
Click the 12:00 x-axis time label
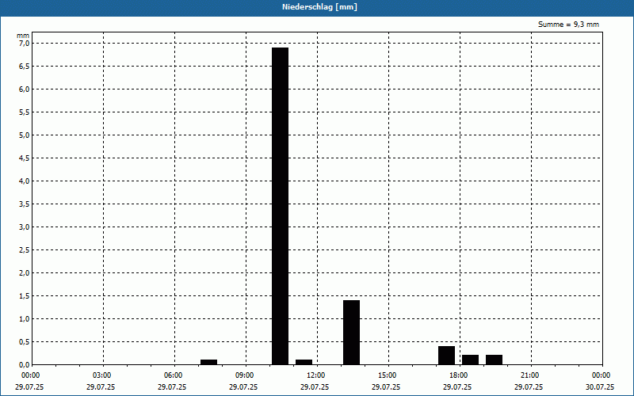point(317,375)
